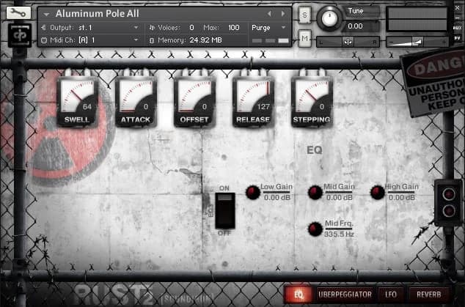Click the AUX button on right edge
Screen dimensions: 465x307
point(458,27)
